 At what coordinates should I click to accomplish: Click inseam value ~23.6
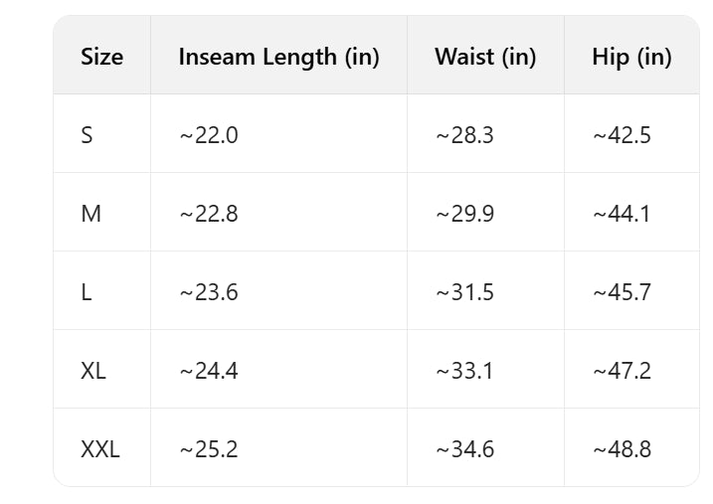pos(209,292)
